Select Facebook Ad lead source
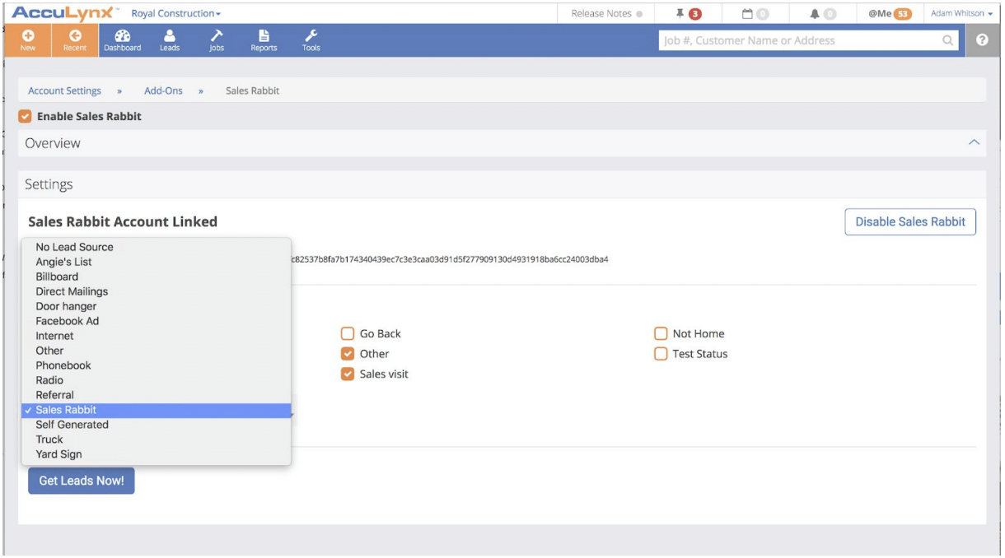The height and width of the screenshot is (558, 1005). click(x=157, y=321)
